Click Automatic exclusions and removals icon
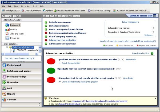 point(114,11)
